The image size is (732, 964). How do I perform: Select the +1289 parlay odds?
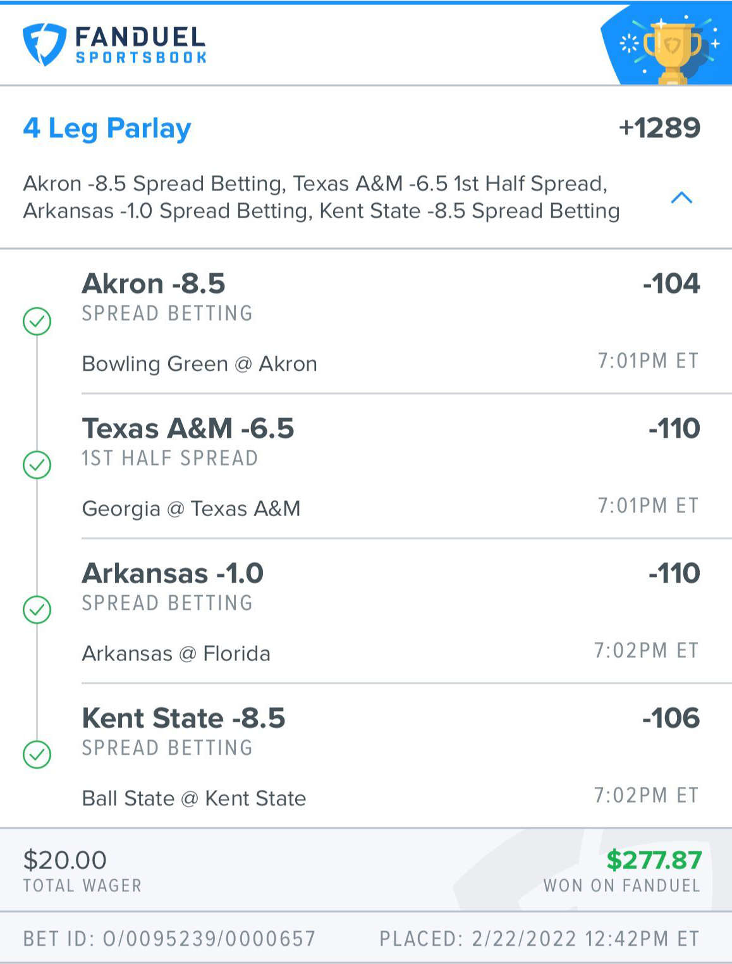pos(660,128)
